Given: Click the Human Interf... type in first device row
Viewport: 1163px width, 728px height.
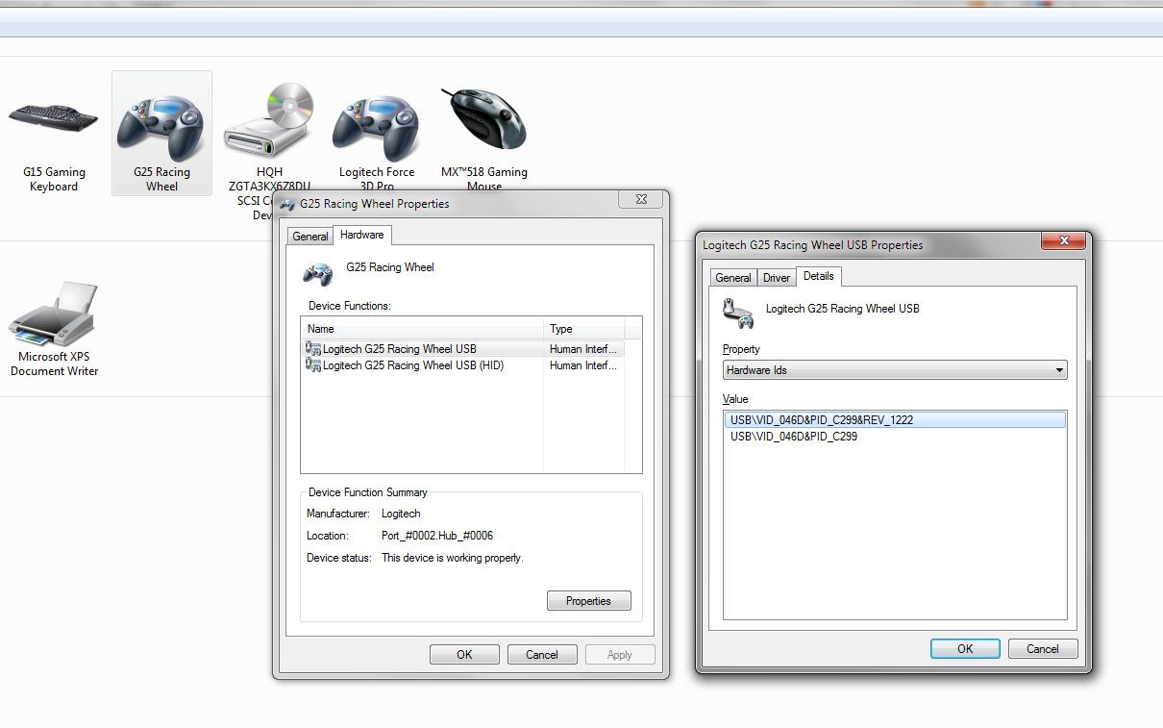Looking at the screenshot, I should (583, 349).
